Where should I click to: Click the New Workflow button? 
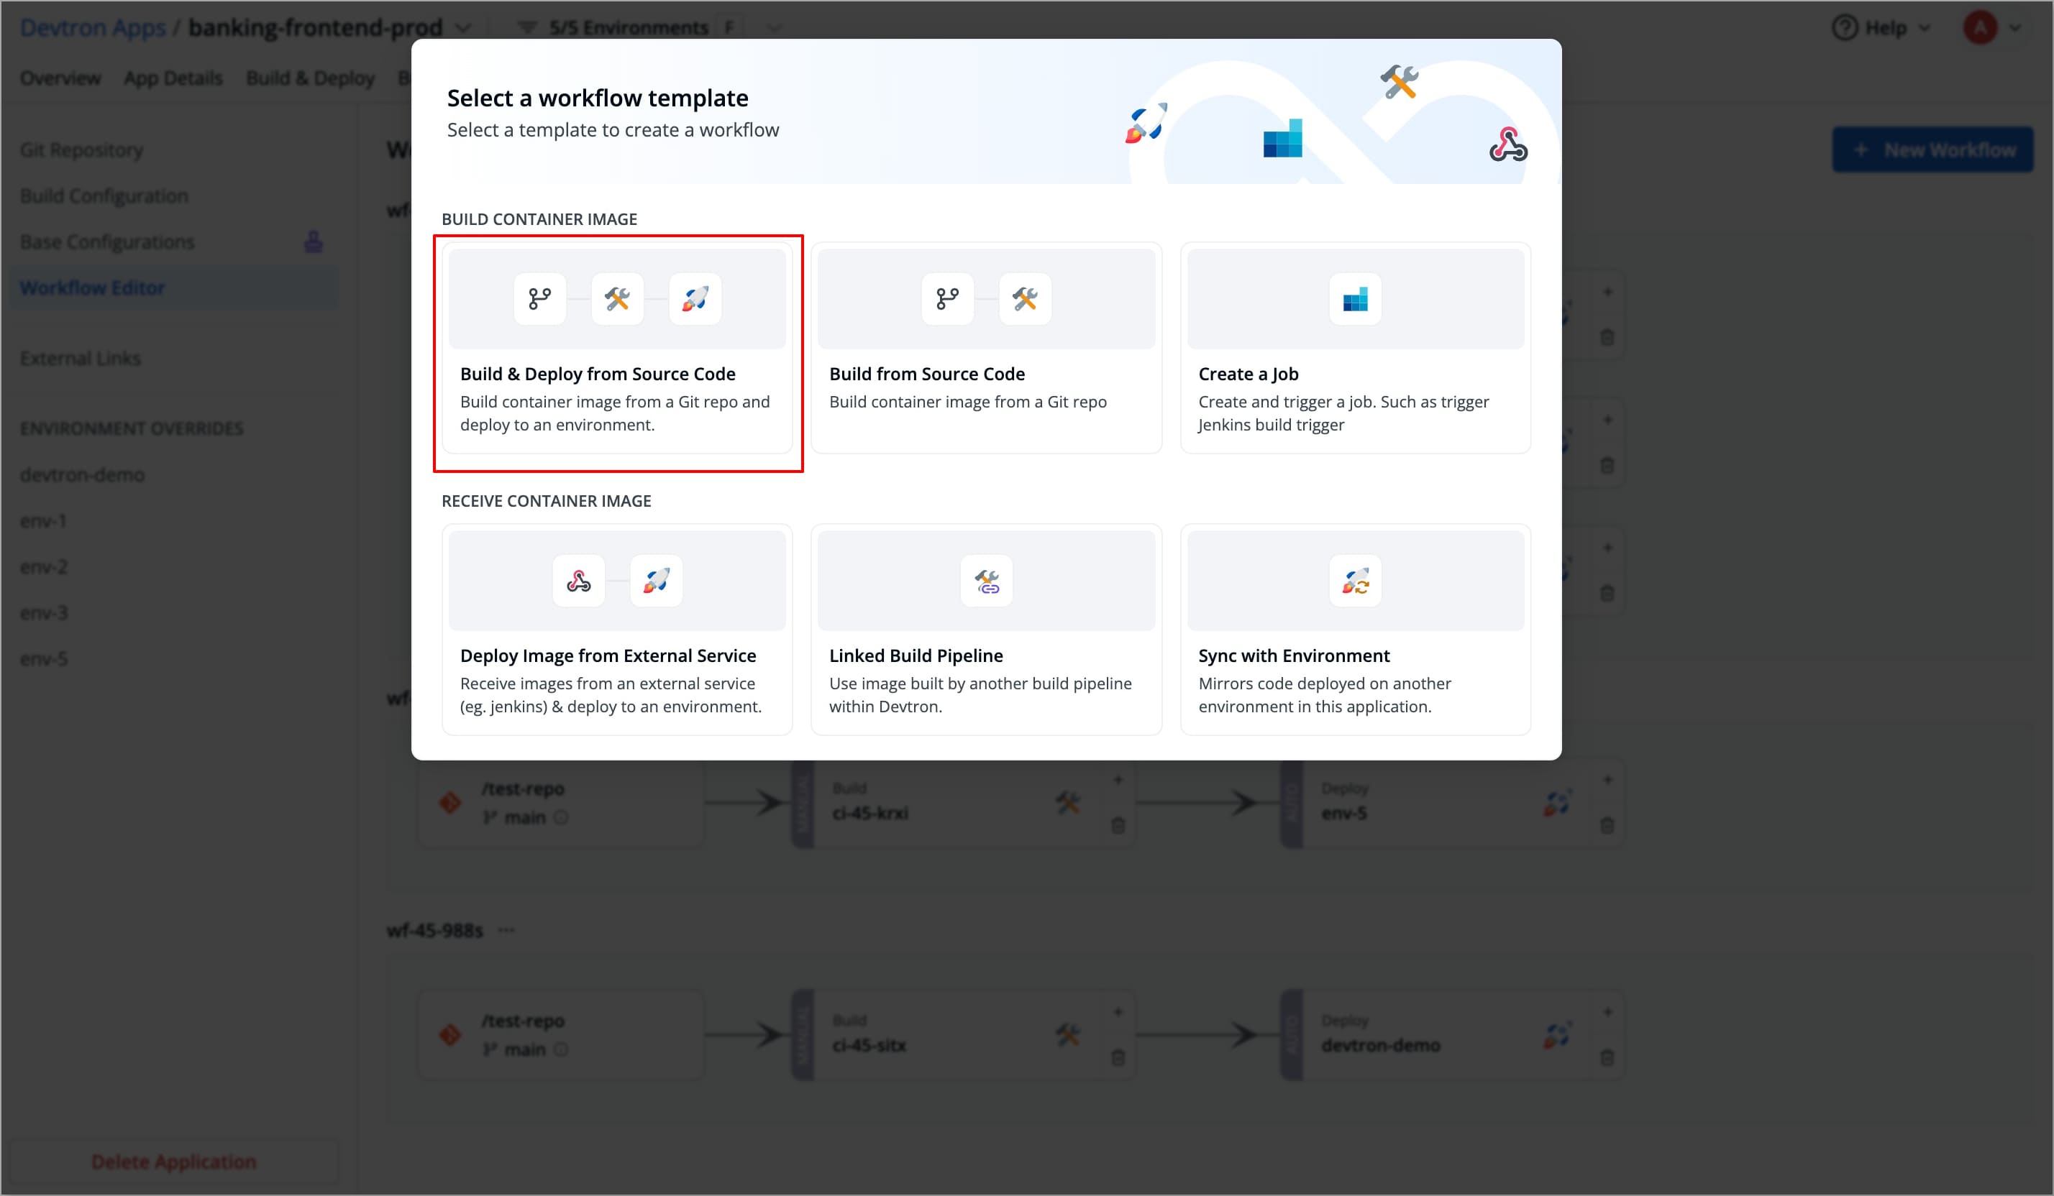pos(1932,149)
